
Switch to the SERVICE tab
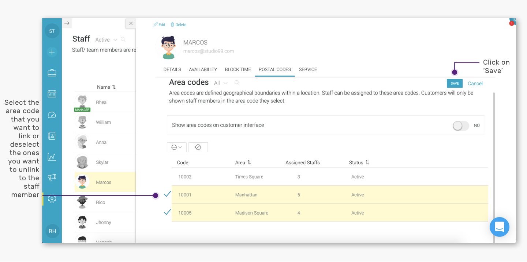pos(308,69)
